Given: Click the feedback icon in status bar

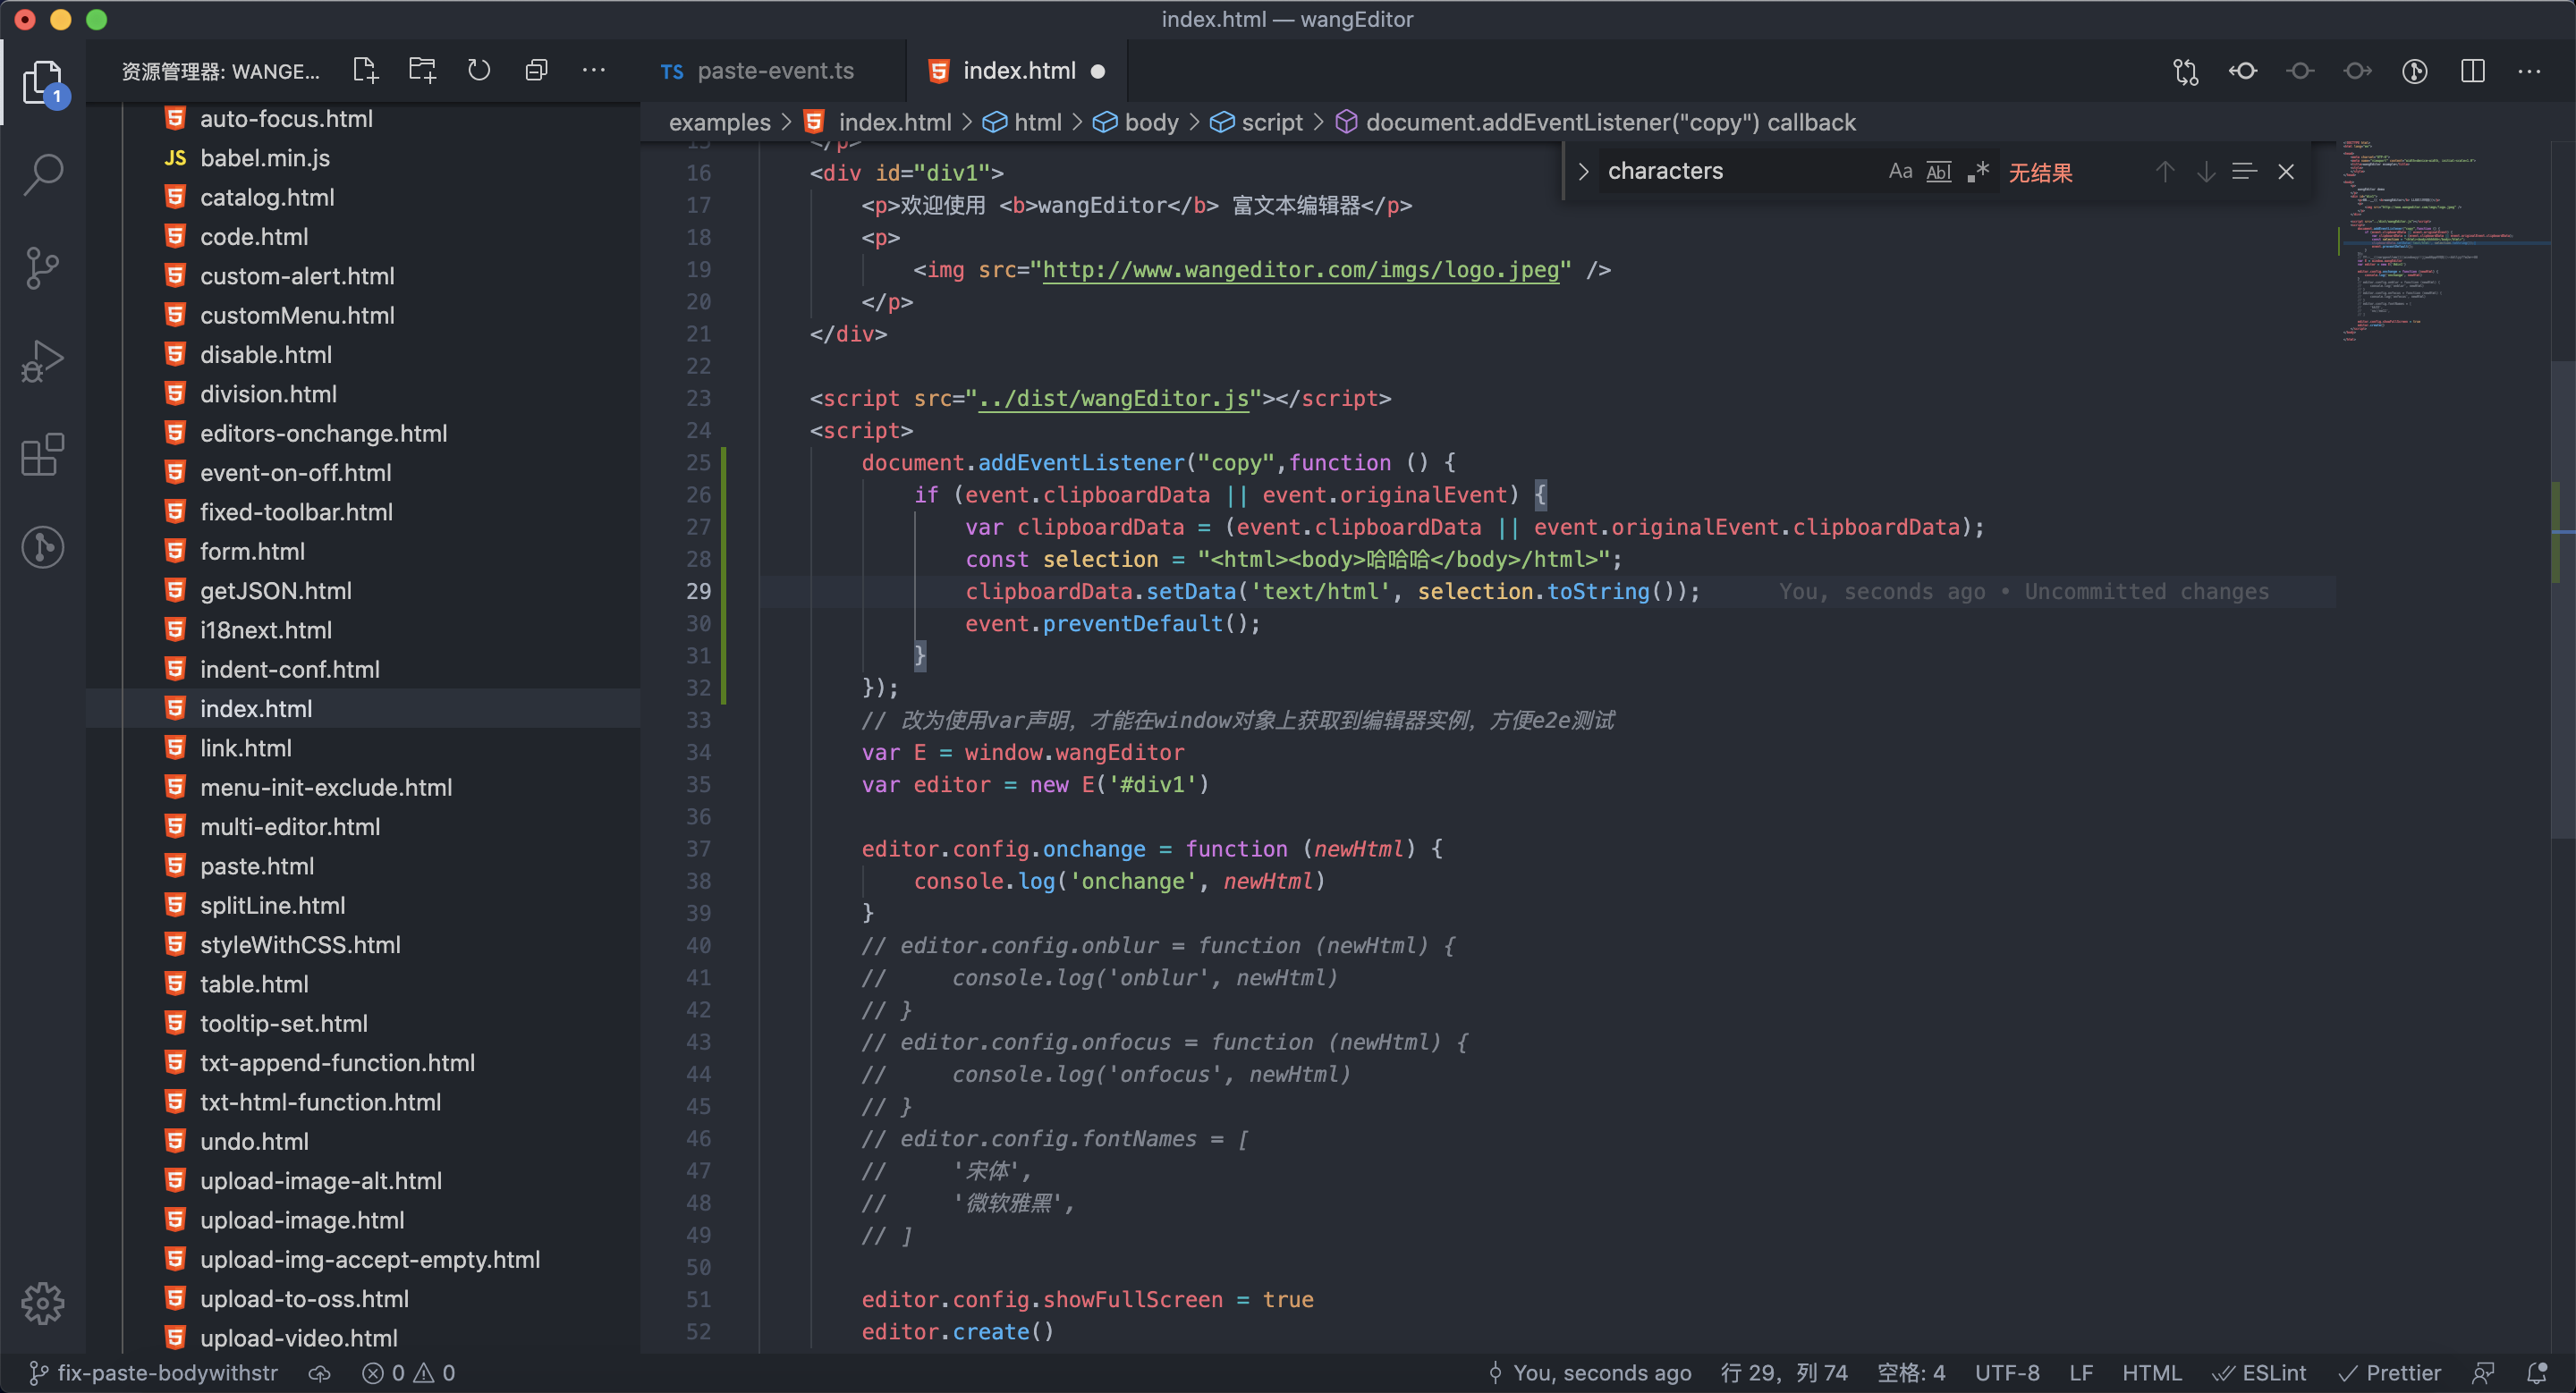Looking at the screenshot, I should click(x=2484, y=1373).
